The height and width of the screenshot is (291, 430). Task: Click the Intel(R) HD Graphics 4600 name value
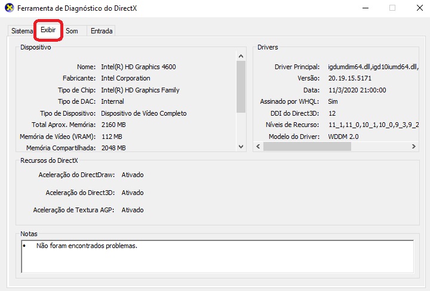click(138, 67)
